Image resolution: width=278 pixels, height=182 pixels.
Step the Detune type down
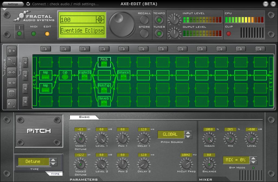pyautogui.click(x=53, y=164)
